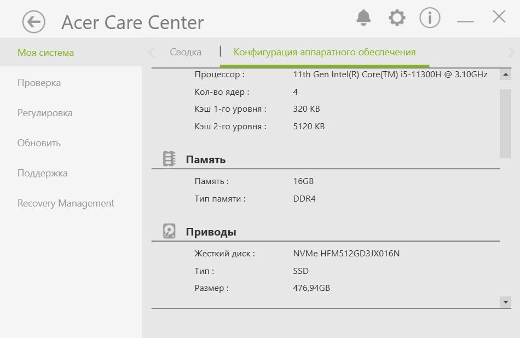Click the 320 KB cache value
Viewport: 520px width, 338px height.
pyautogui.click(x=307, y=109)
